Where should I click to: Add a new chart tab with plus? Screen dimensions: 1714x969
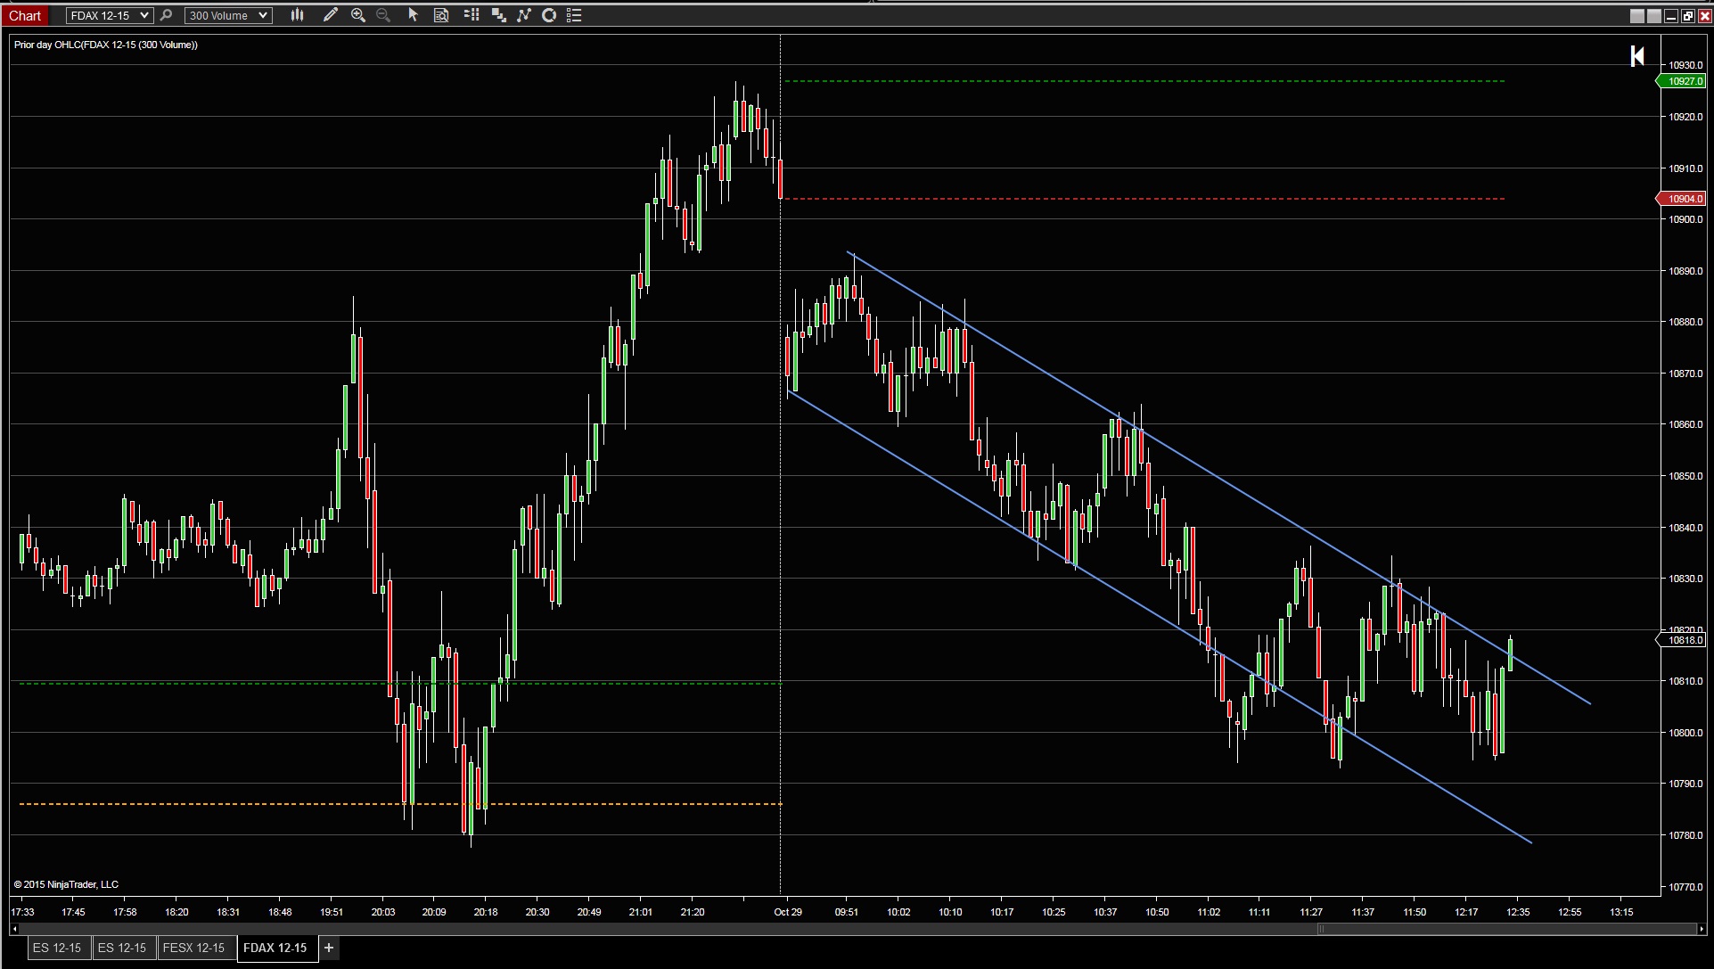pos(329,948)
